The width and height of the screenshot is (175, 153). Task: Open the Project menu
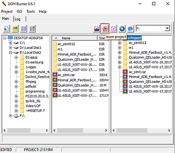7,12
